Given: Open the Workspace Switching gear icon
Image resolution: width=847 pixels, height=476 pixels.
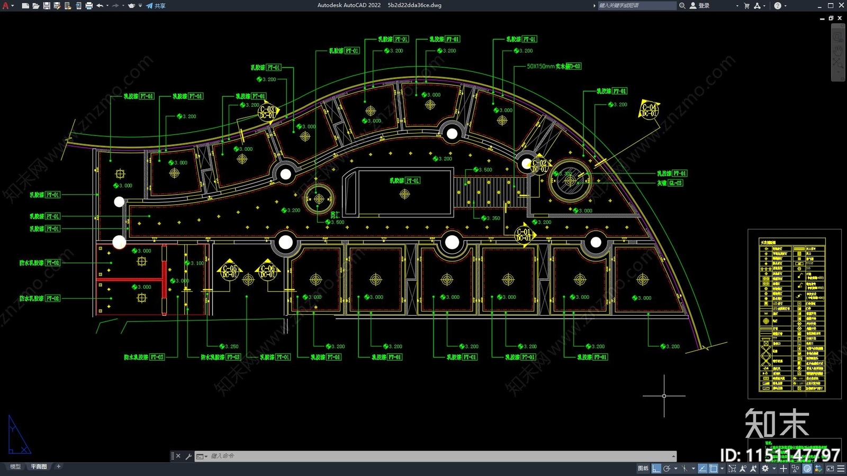Looking at the screenshot, I should (765, 469).
